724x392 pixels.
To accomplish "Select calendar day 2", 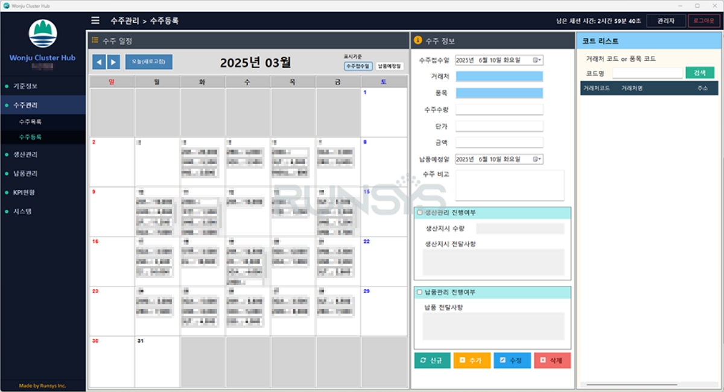I will tap(112, 162).
